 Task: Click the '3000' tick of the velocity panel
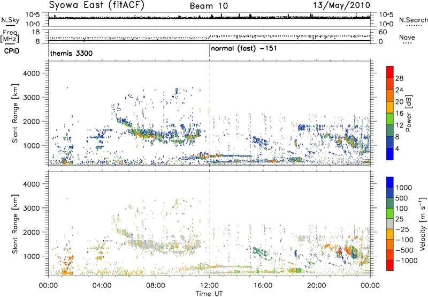click(31, 208)
